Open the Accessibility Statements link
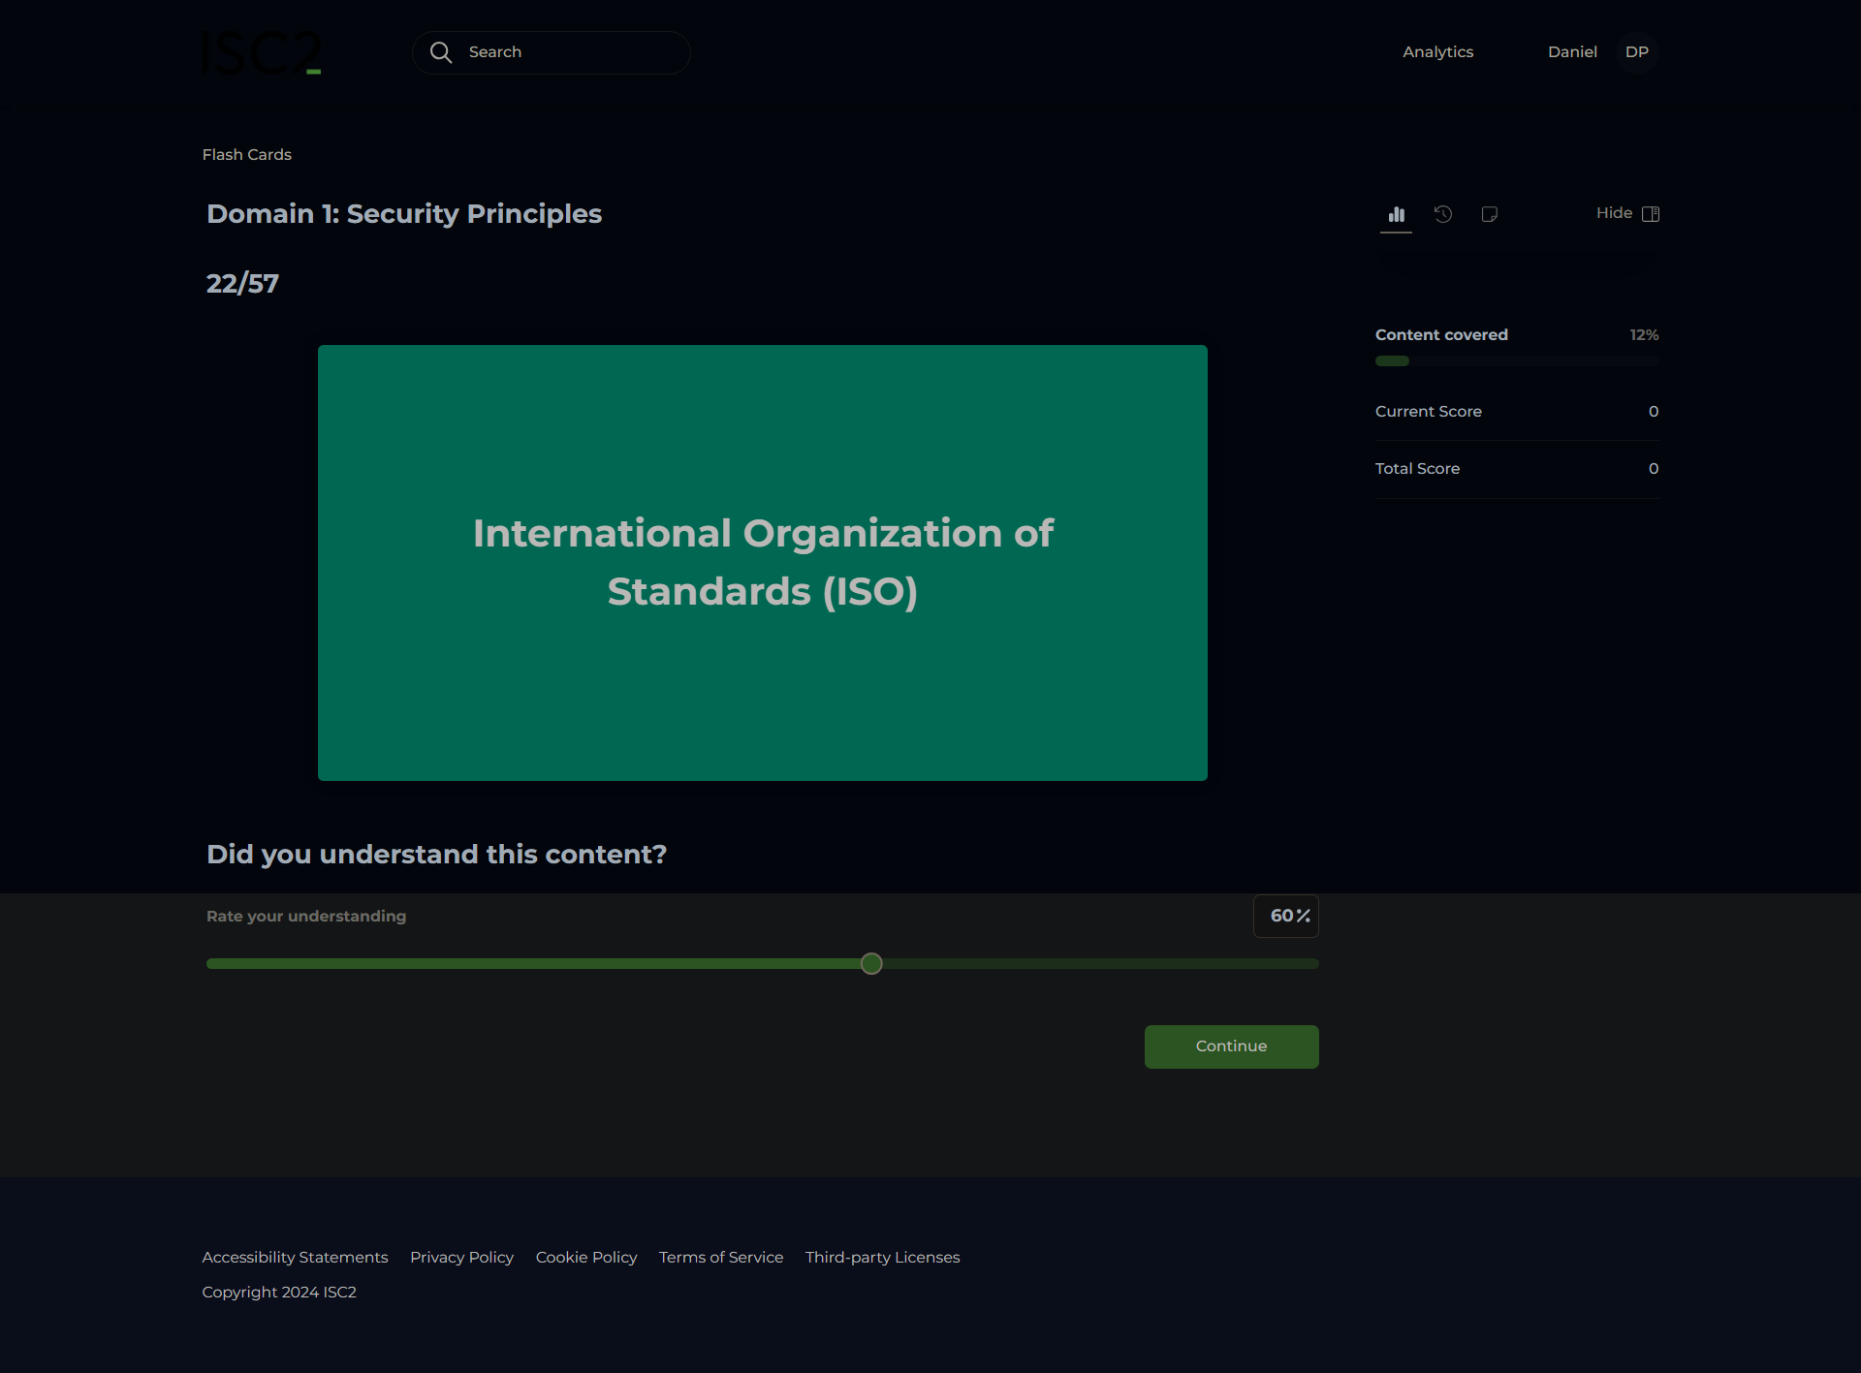The width and height of the screenshot is (1861, 1373). (x=295, y=1258)
